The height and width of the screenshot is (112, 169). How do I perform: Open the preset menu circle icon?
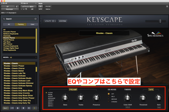pyautogui.click(x=36, y=4)
